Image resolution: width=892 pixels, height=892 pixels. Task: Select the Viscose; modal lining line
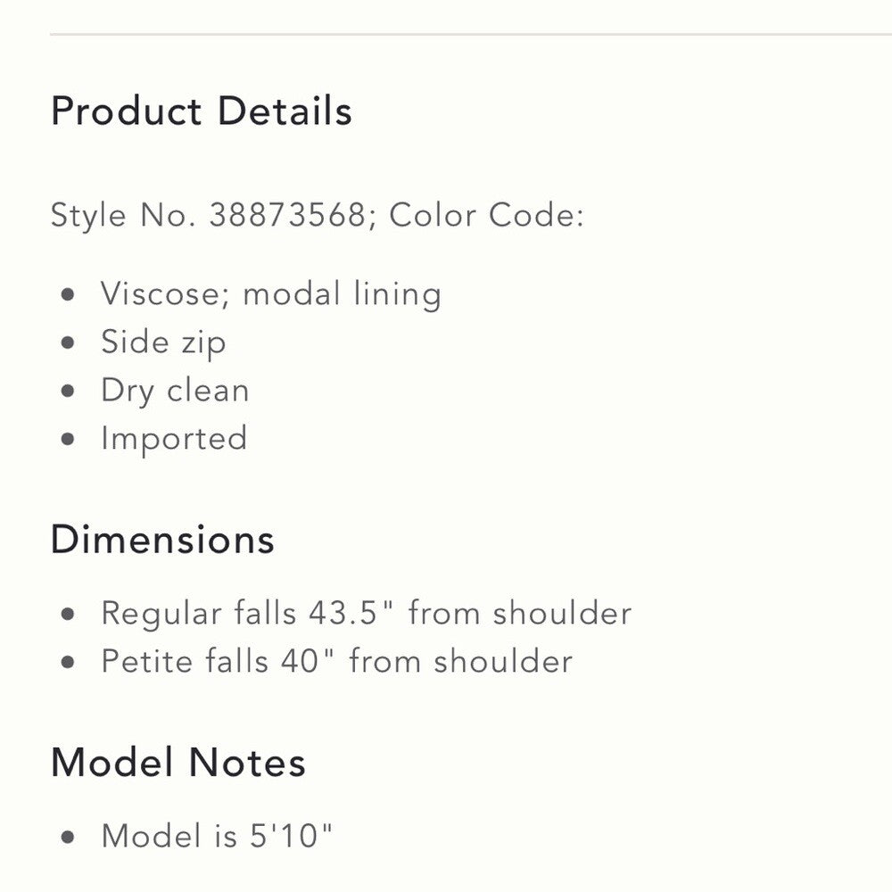270,294
